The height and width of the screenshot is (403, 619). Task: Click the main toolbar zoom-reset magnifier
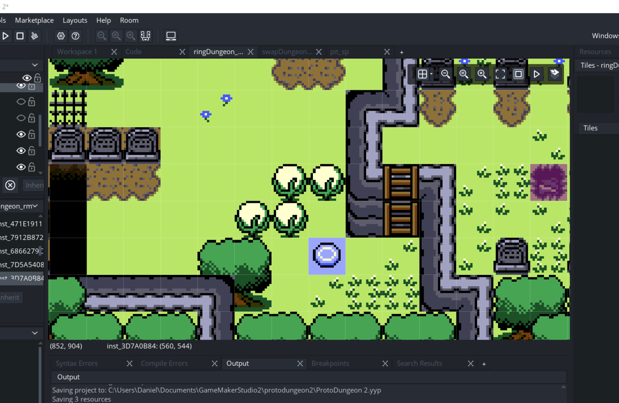pos(116,36)
